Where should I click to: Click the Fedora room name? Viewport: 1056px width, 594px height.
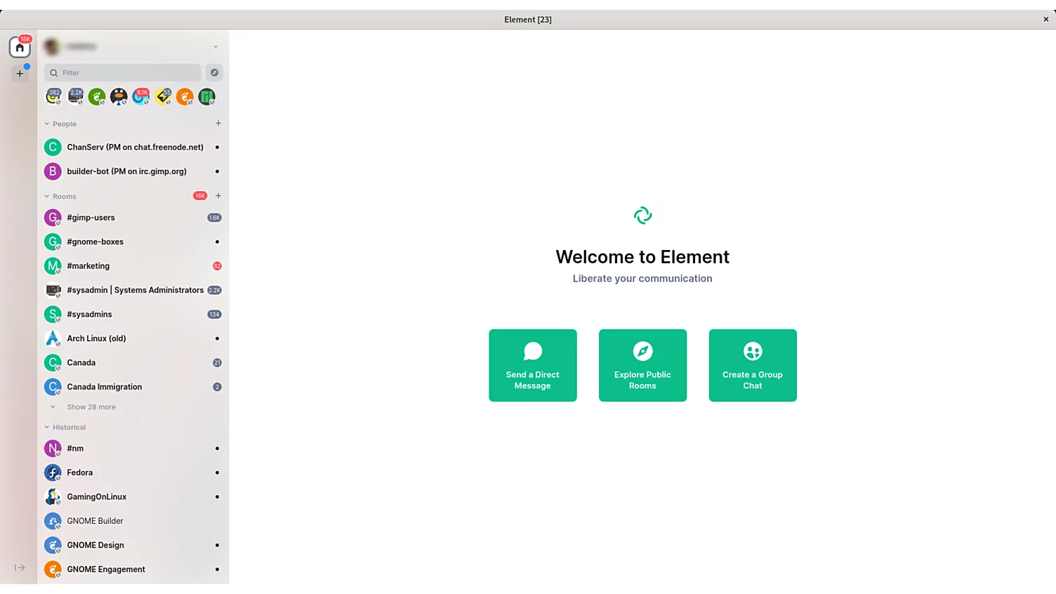[x=80, y=473]
